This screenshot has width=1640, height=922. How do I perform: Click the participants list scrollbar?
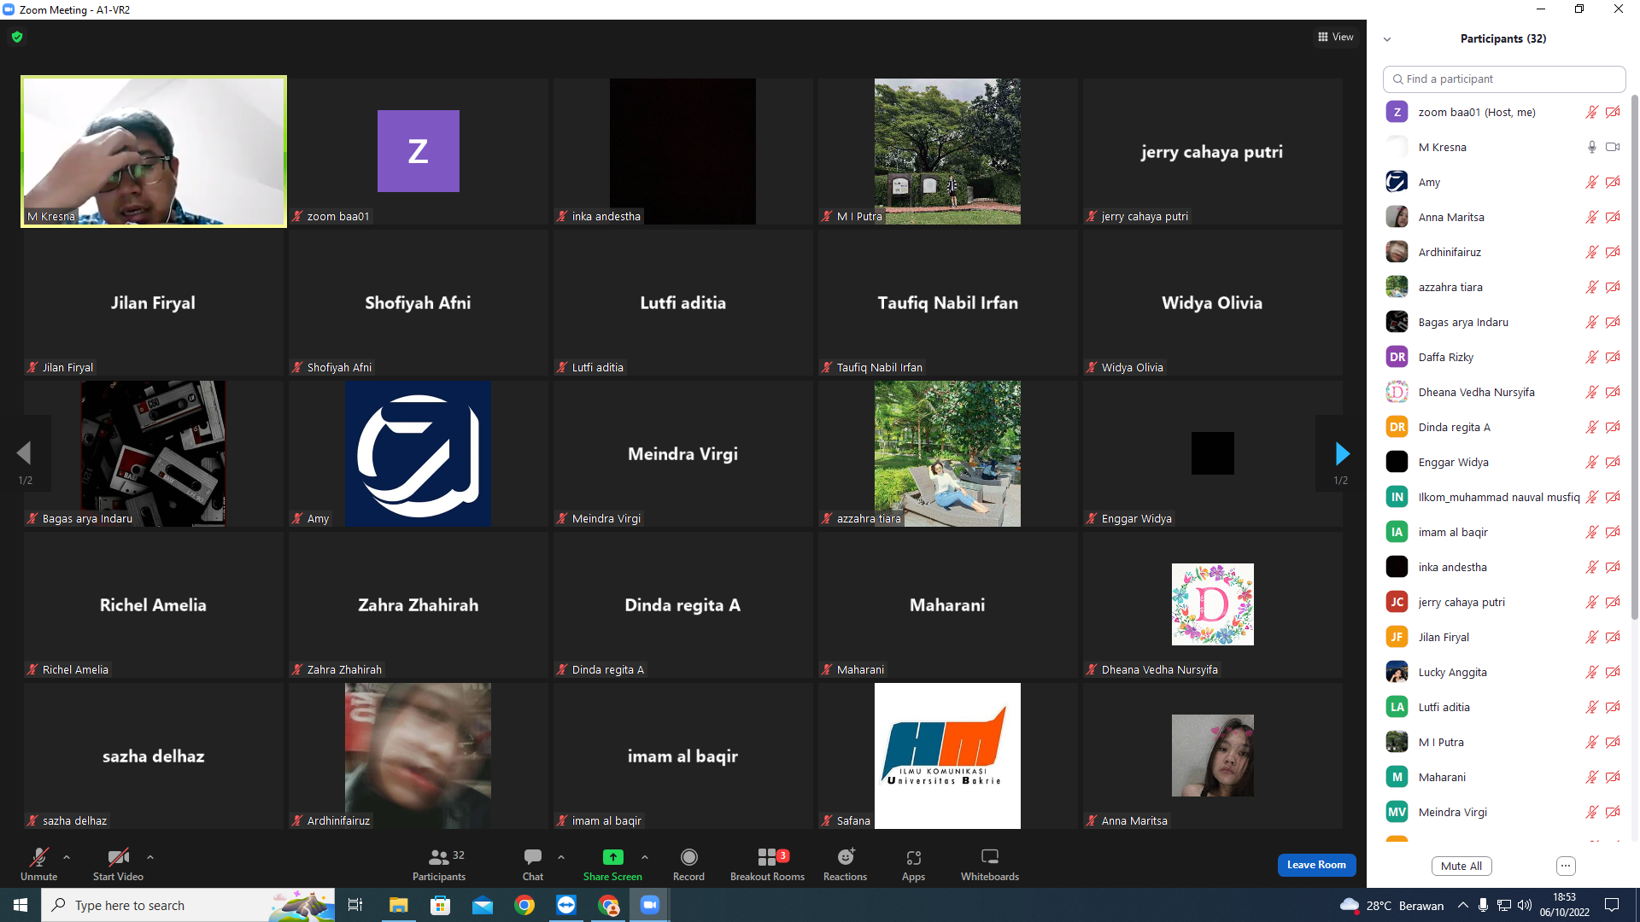pyautogui.click(x=1635, y=359)
